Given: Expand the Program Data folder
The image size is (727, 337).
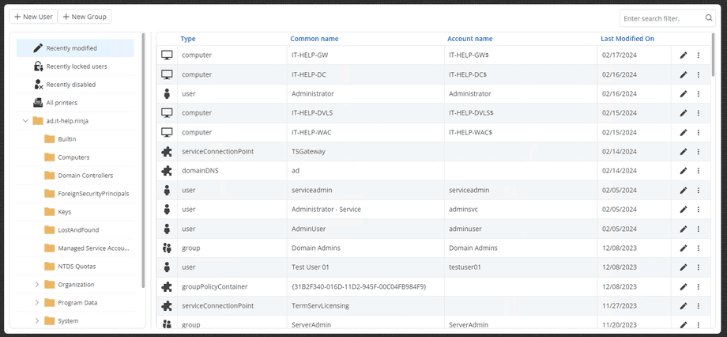Looking at the screenshot, I should (x=37, y=303).
